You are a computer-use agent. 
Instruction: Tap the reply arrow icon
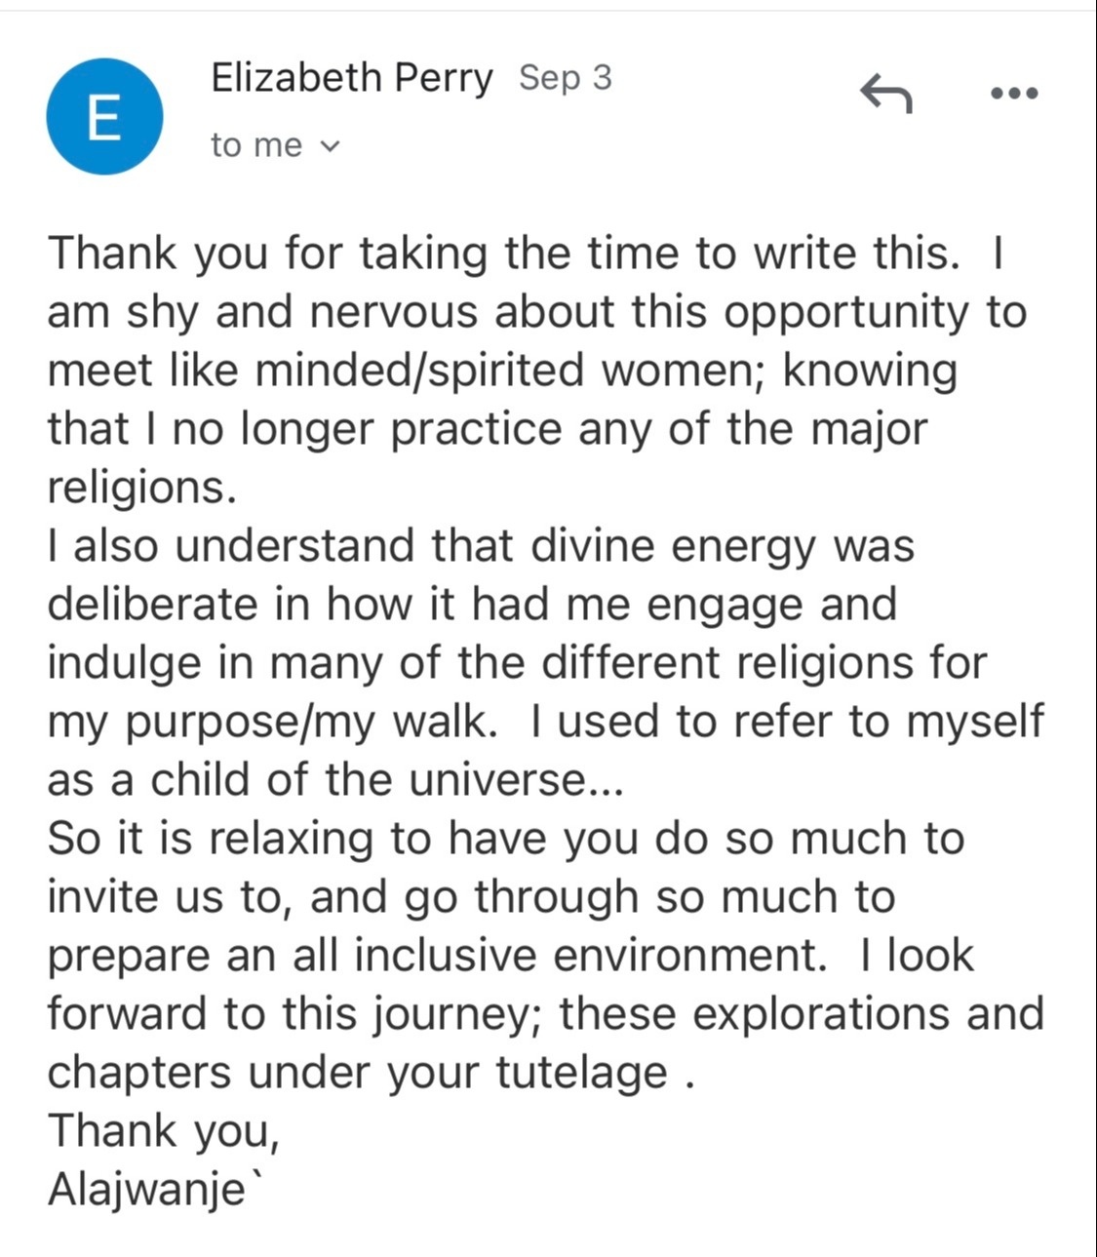click(885, 94)
